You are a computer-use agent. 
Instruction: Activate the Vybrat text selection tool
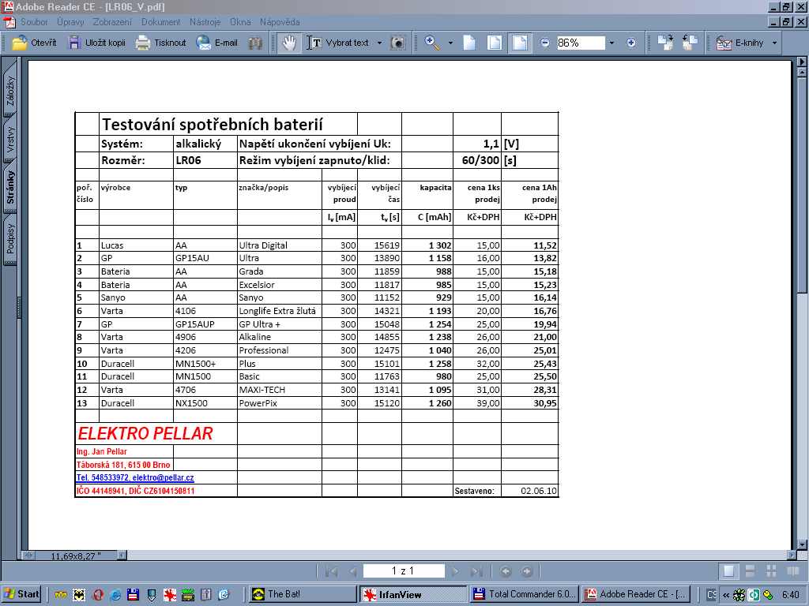pos(338,43)
